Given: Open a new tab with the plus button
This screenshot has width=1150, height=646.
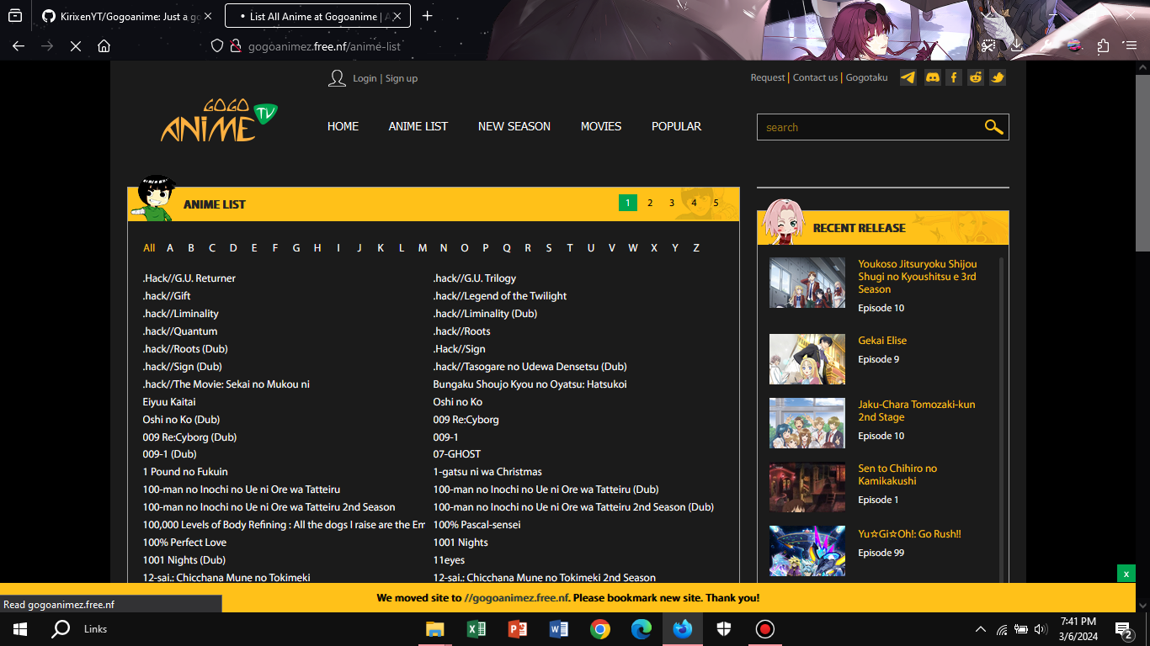Looking at the screenshot, I should point(427,16).
